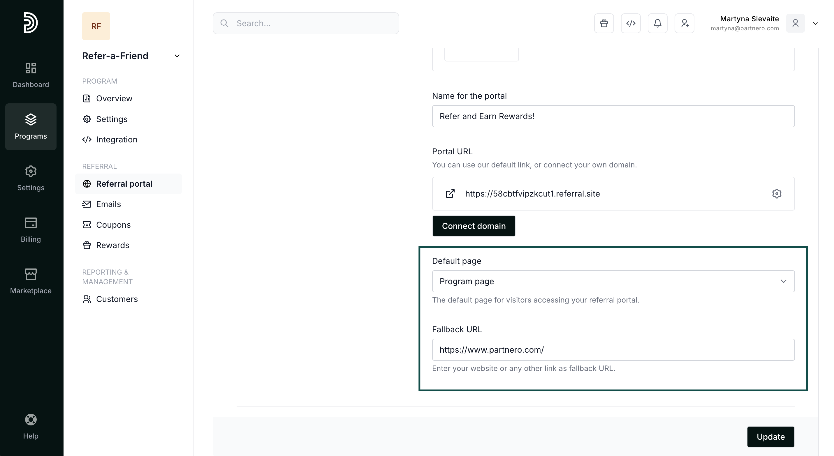This screenshot has width=834, height=456.
Task: Select Emails in the referral menu
Action: tap(108, 204)
